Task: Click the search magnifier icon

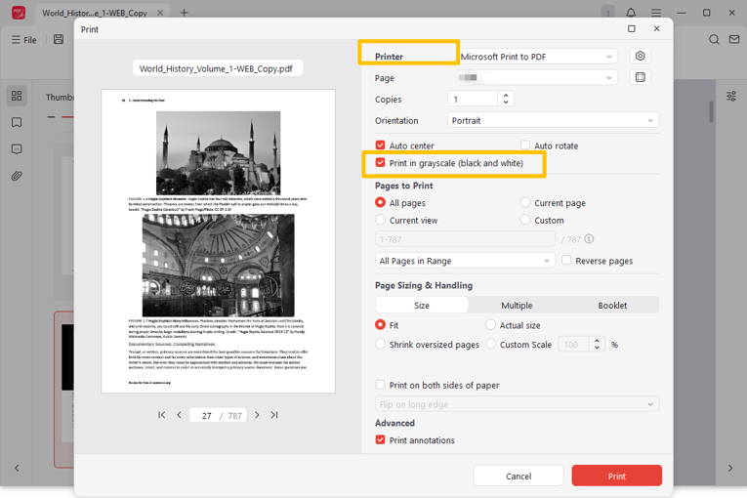Action: point(714,40)
